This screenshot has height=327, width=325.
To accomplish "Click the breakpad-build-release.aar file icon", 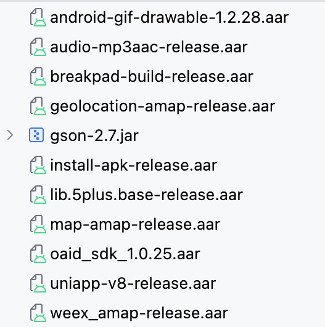I will 38,77.
